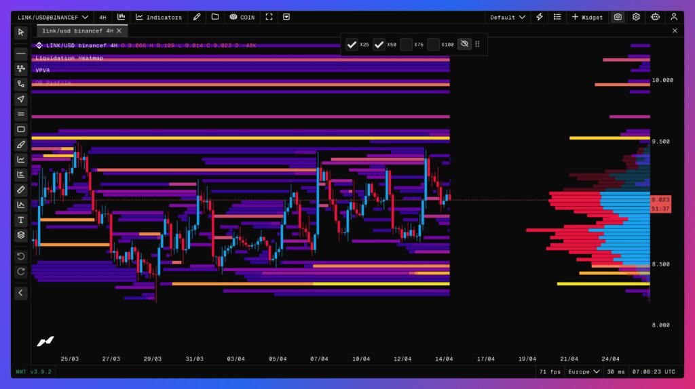Select the rectangle shape tool

21,129
